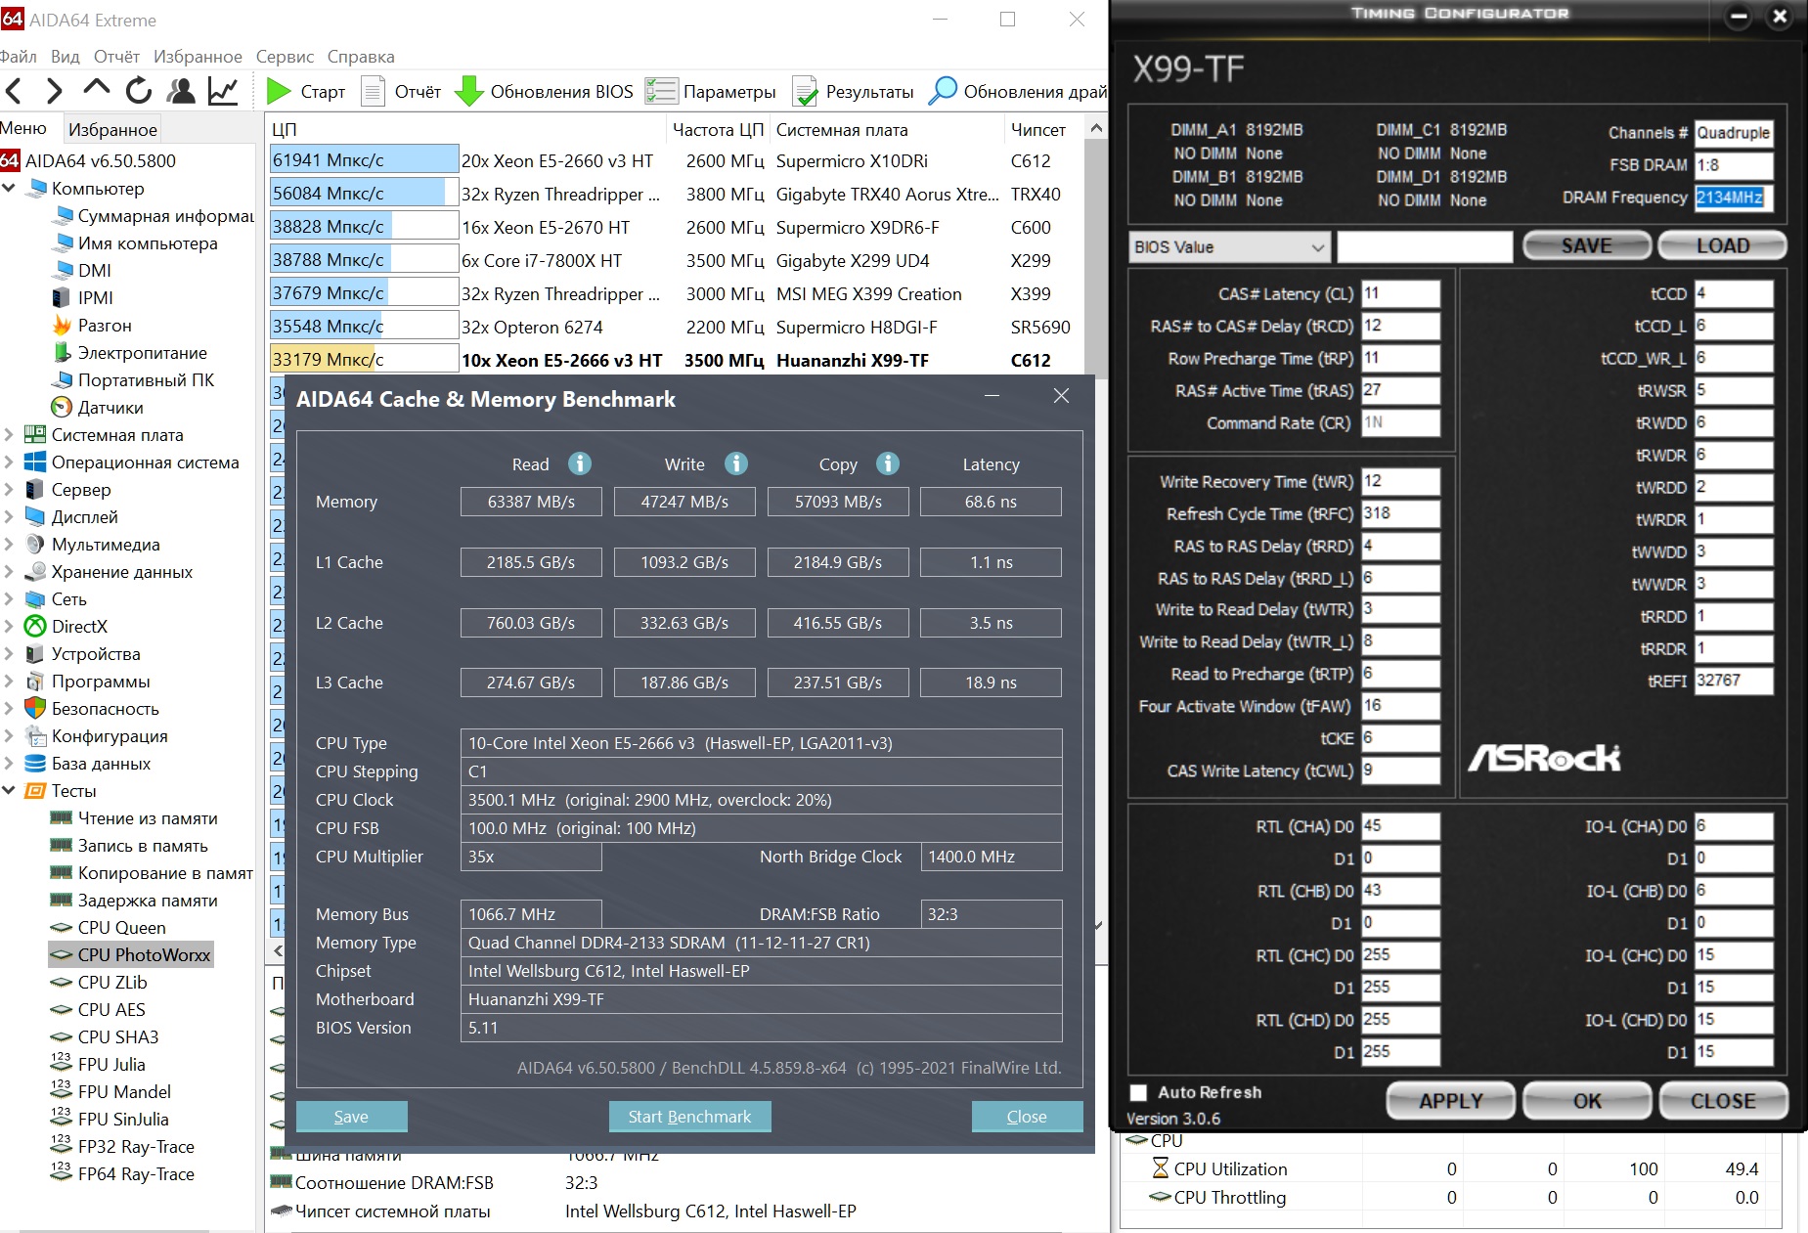Viewport: 1808px width, 1233px height.
Task: Click the driver updates magnifier icon
Action: coord(943,91)
